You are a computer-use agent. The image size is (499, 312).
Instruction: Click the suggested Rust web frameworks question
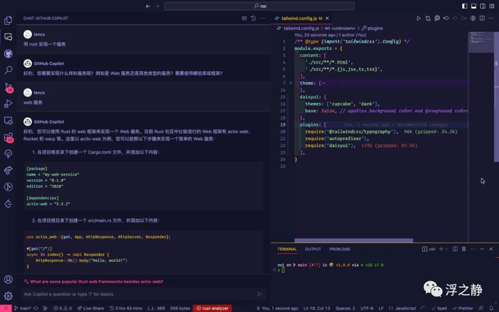point(97,281)
